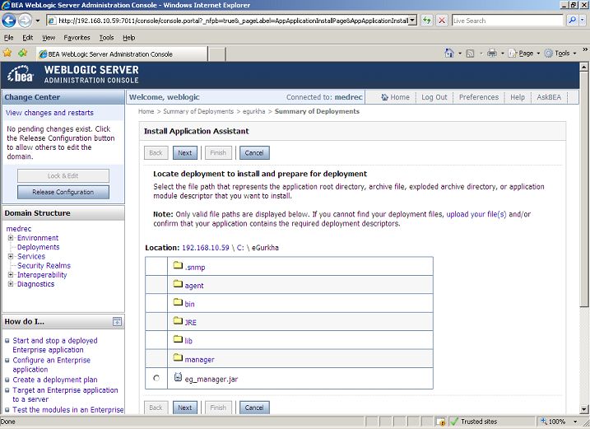The image size is (590, 429).
Task: Select the eg_manager.jar radio button
Action: pyautogui.click(x=156, y=378)
